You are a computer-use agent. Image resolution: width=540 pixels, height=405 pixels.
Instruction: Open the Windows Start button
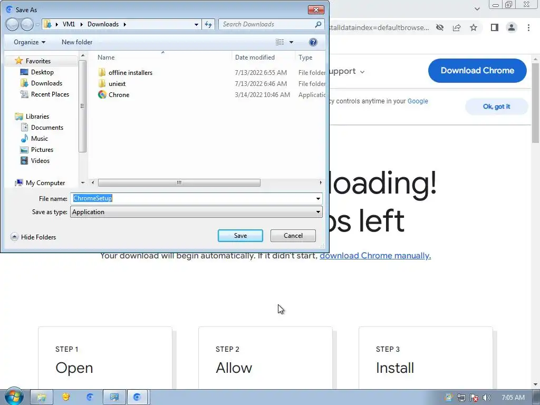coord(14,397)
